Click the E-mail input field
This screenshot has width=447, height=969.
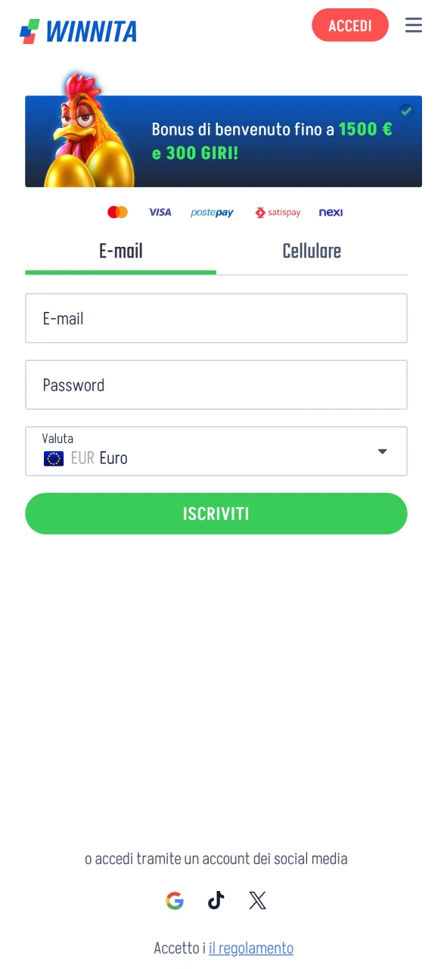pyautogui.click(x=216, y=318)
